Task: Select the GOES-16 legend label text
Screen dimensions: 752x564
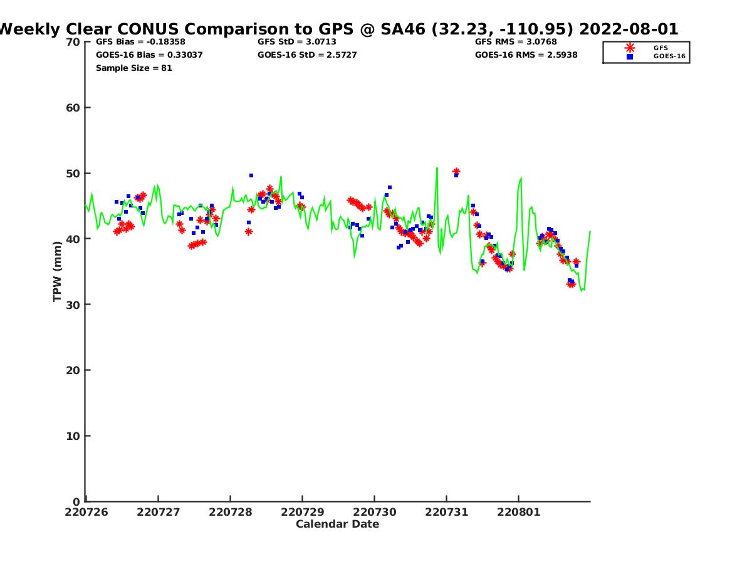Action: coord(669,56)
